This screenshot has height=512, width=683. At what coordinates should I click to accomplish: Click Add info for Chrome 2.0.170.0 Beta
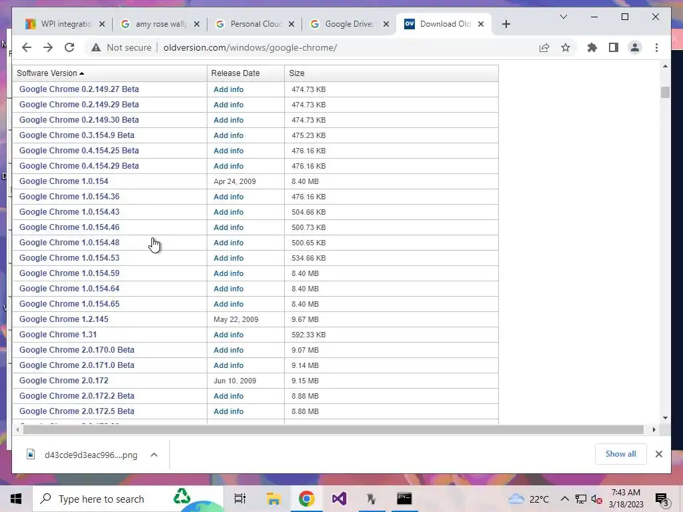click(x=228, y=350)
